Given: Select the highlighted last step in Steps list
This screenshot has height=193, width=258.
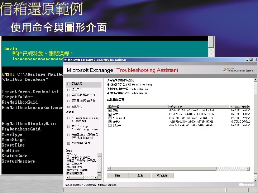Looking at the screenshot, I should [x=75, y=173].
